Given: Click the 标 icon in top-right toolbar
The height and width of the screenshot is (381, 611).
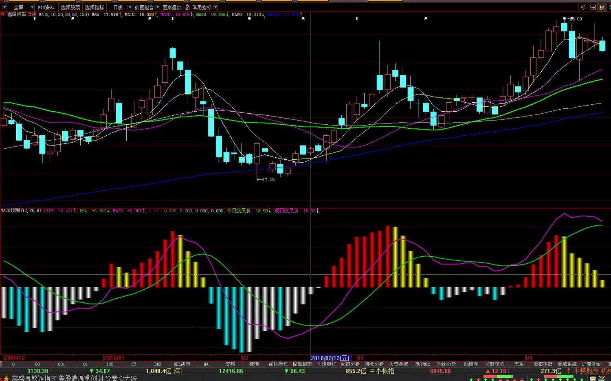Looking at the screenshot, I should [x=583, y=7].
